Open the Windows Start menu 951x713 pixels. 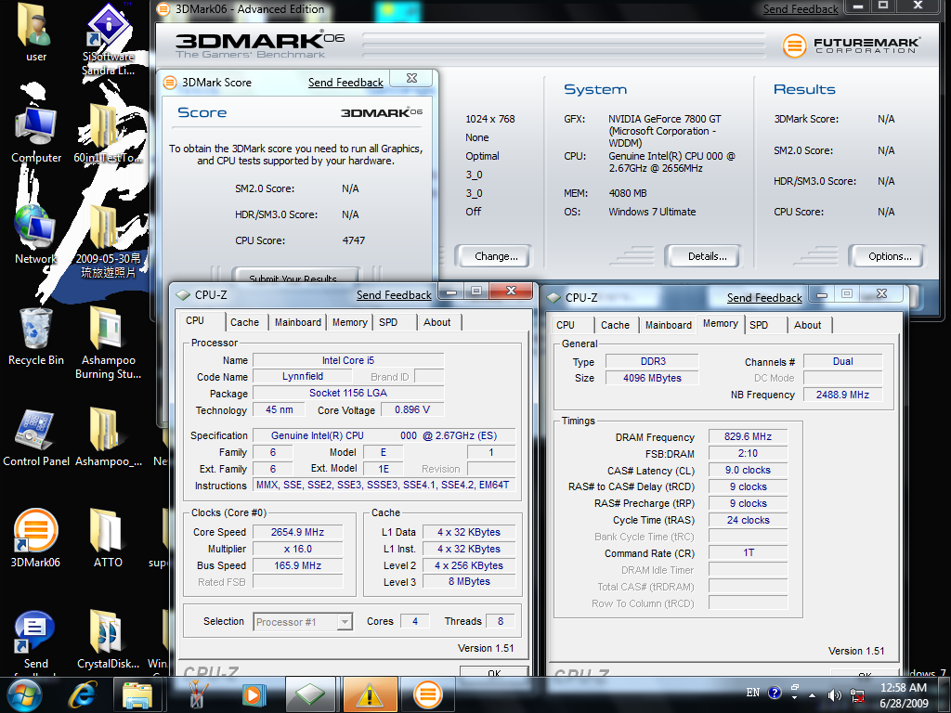click(x=23, y=694)
